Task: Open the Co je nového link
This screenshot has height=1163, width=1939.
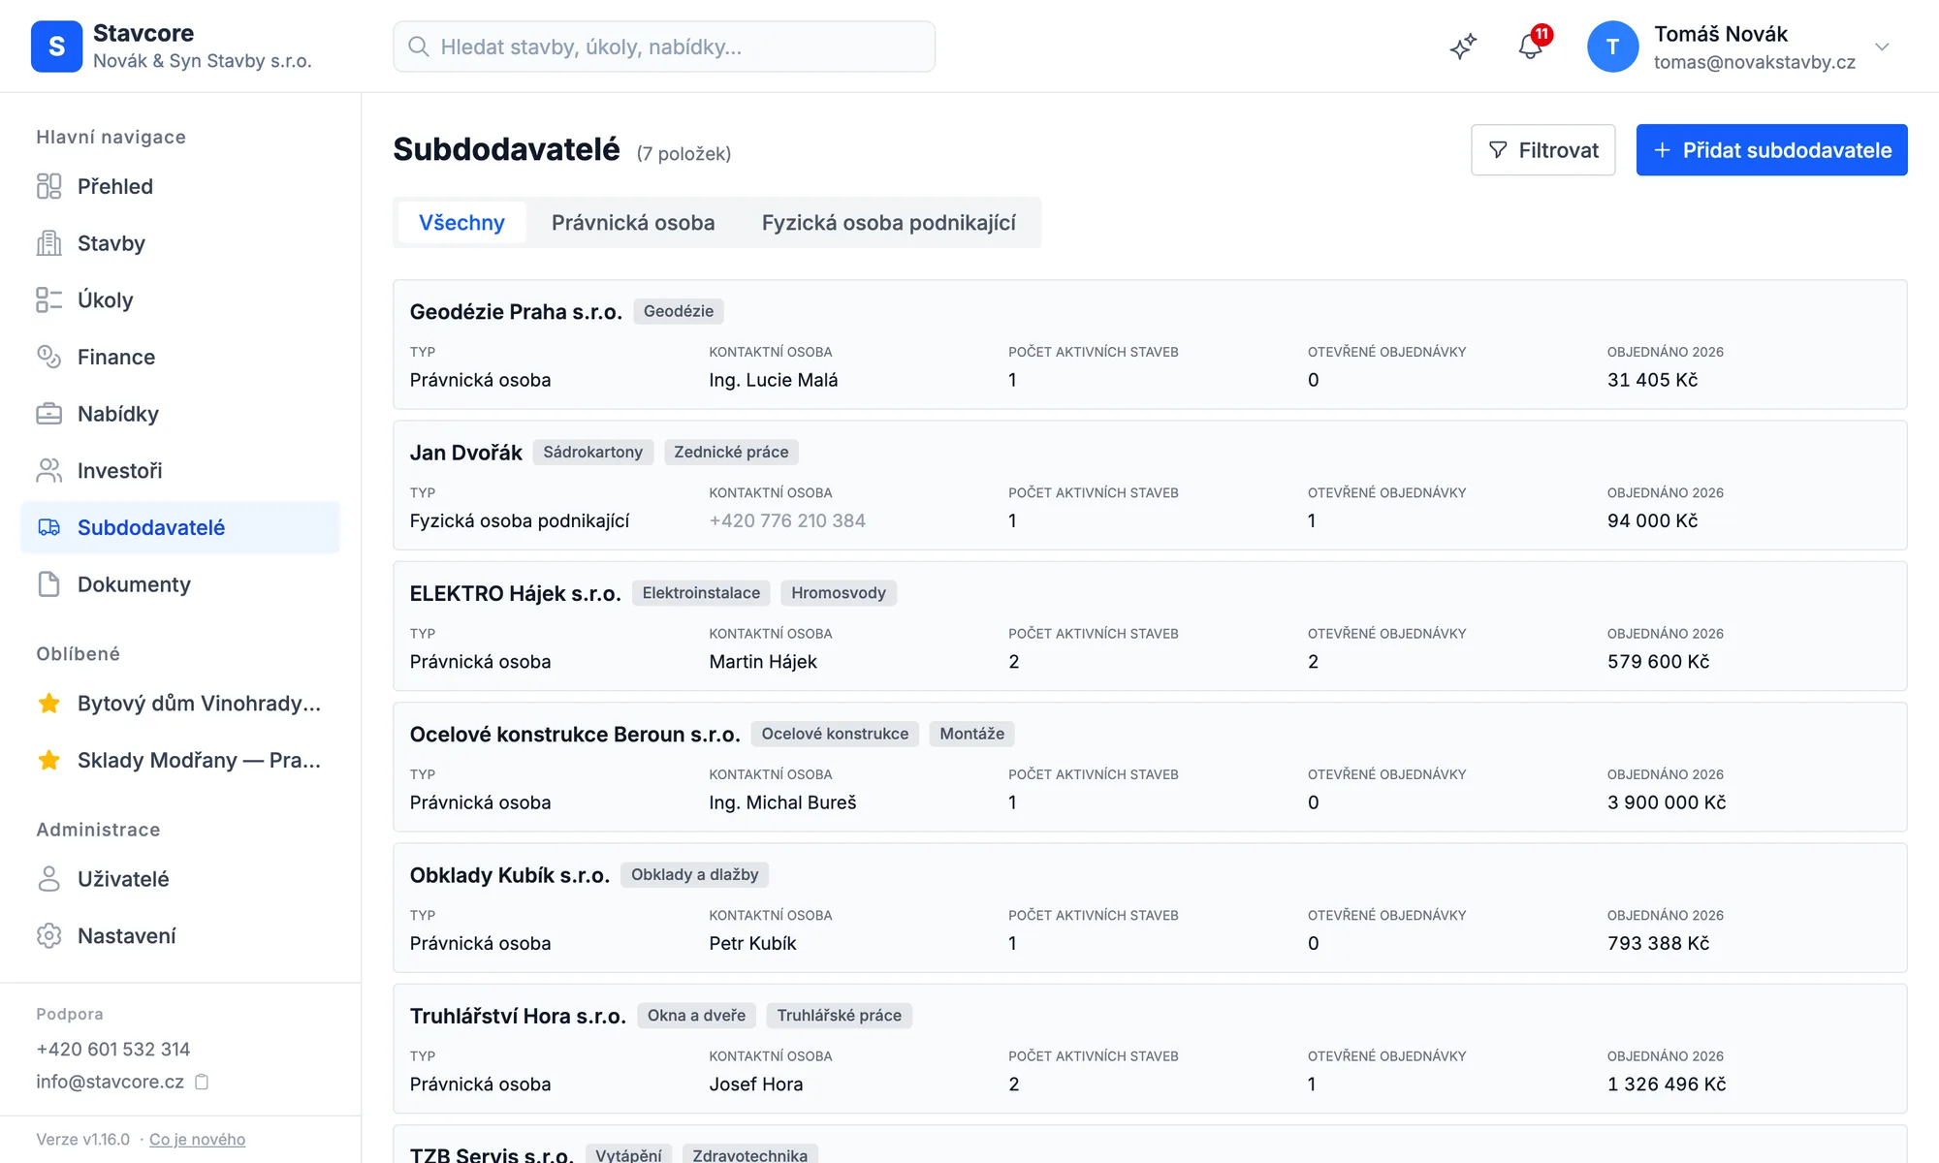Action: pyautogui.click(x=197, y=1140)
